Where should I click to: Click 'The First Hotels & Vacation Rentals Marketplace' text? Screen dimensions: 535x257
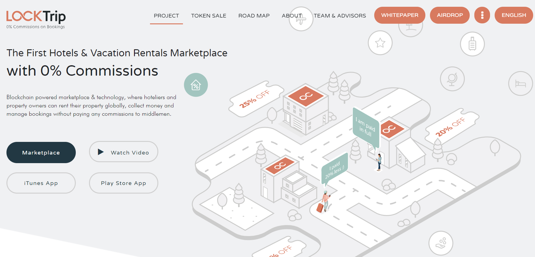[117, 53]
